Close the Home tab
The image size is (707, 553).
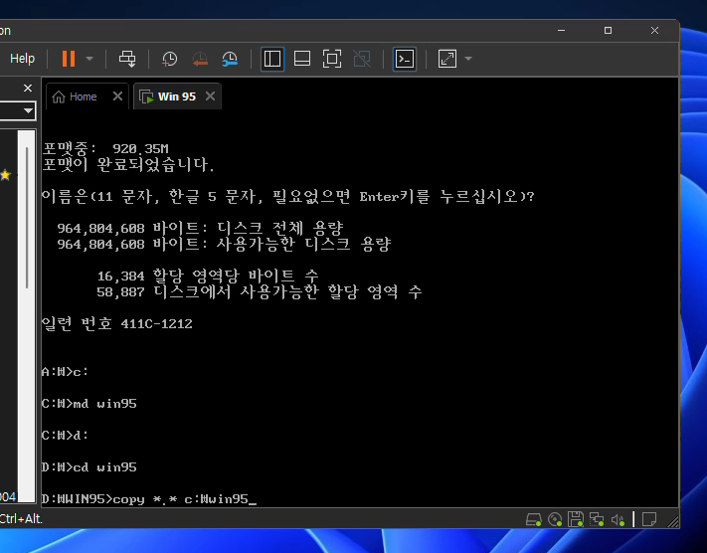pyautogui.click(x=117, y=96)
